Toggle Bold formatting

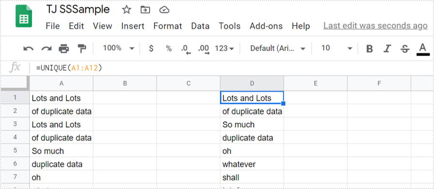(369, 49)
